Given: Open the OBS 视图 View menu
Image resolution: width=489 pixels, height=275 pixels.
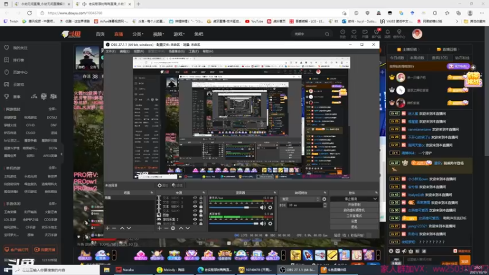Looking at the screenshot, I should tap(139, 51).
